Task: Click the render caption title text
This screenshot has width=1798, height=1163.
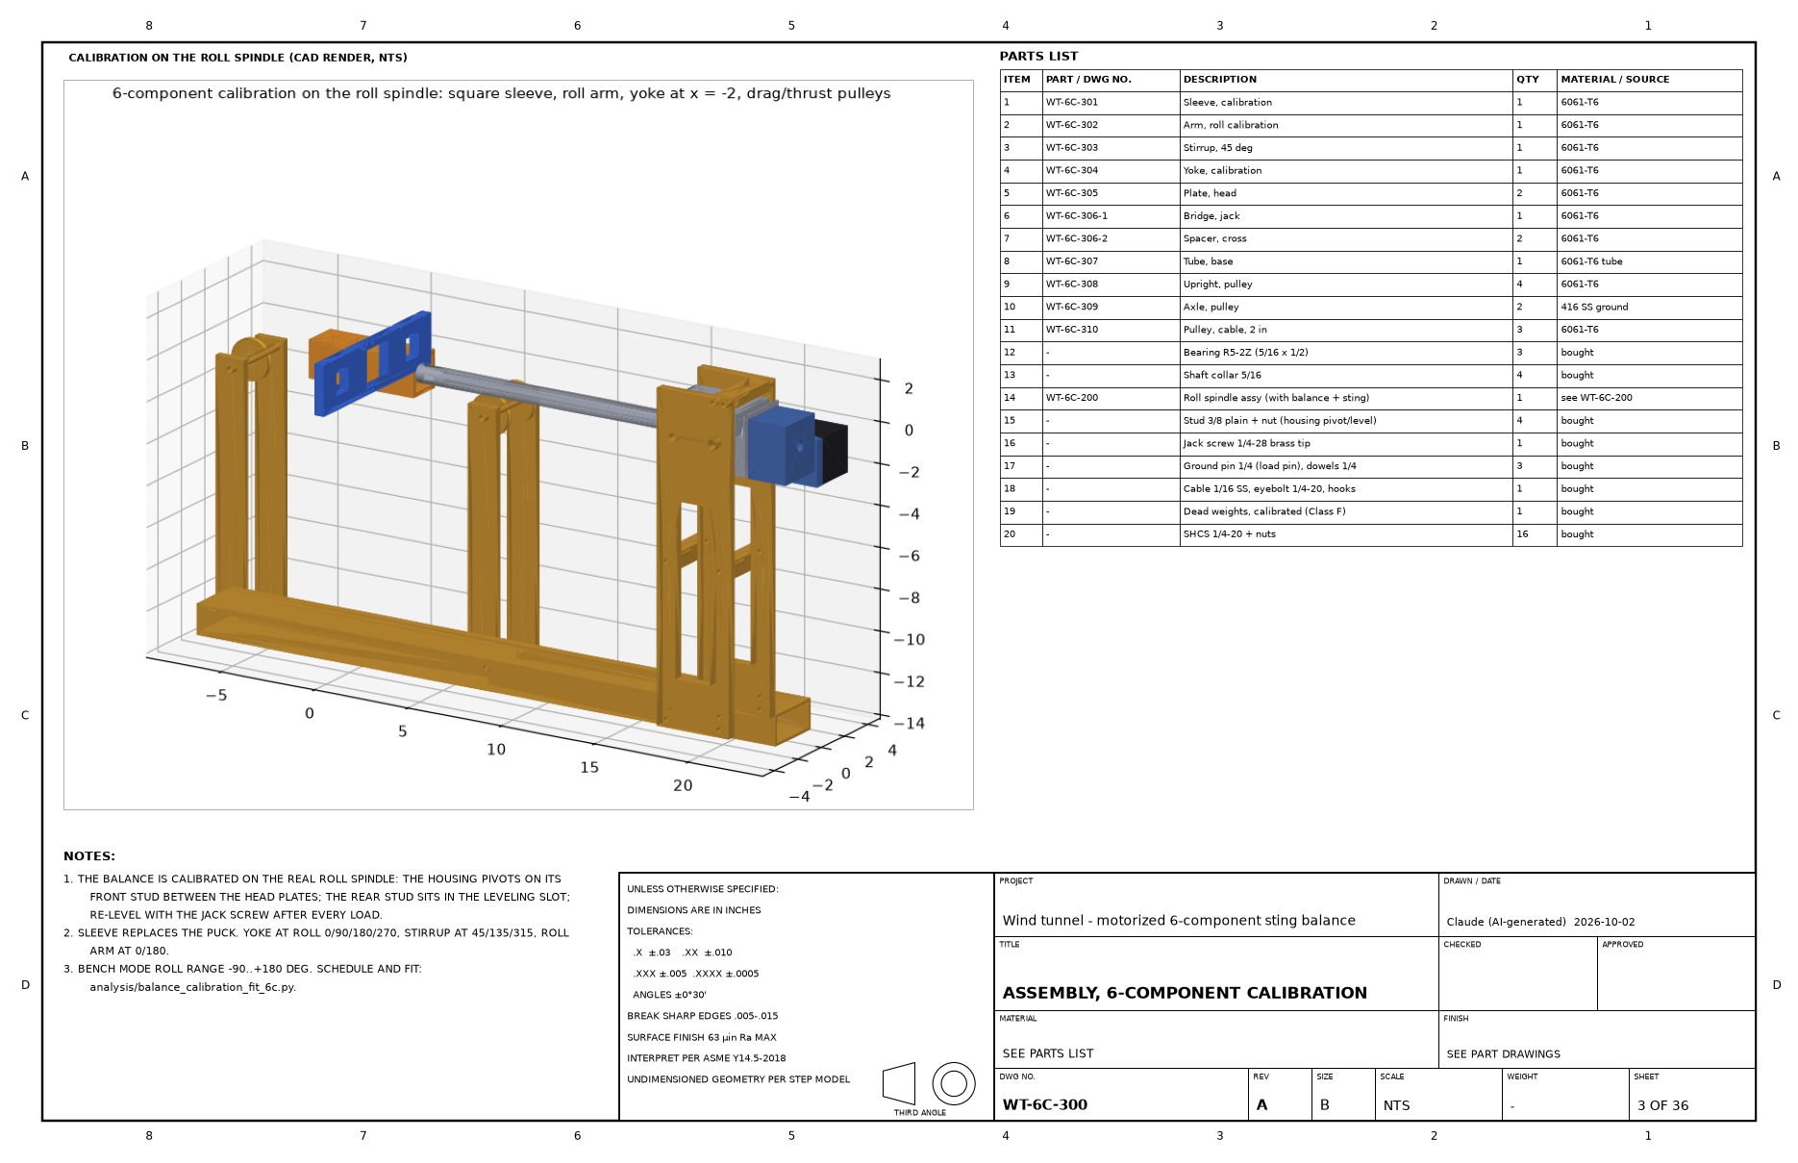Action: coord(501,93)
